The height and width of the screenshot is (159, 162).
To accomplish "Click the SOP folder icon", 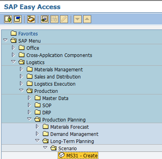I will [38, 105].
